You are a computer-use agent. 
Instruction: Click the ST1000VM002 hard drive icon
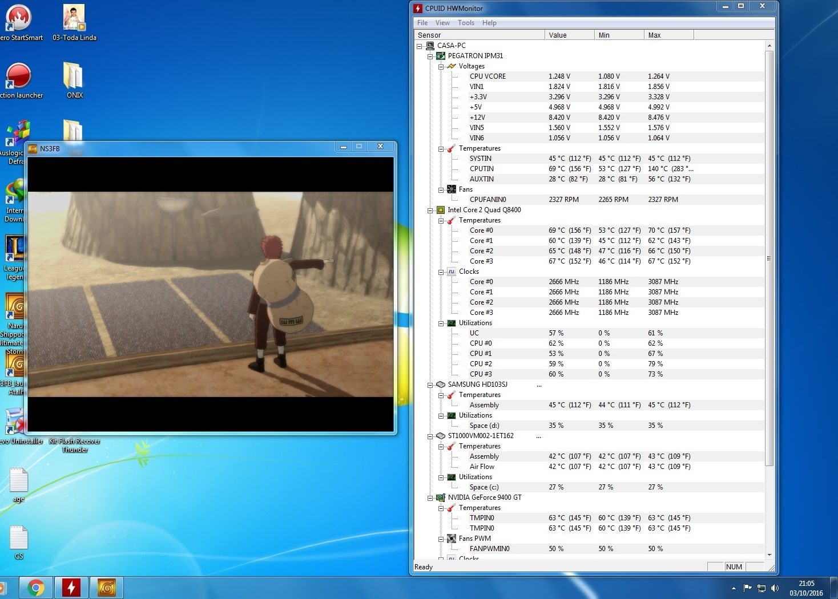(441, 436)
